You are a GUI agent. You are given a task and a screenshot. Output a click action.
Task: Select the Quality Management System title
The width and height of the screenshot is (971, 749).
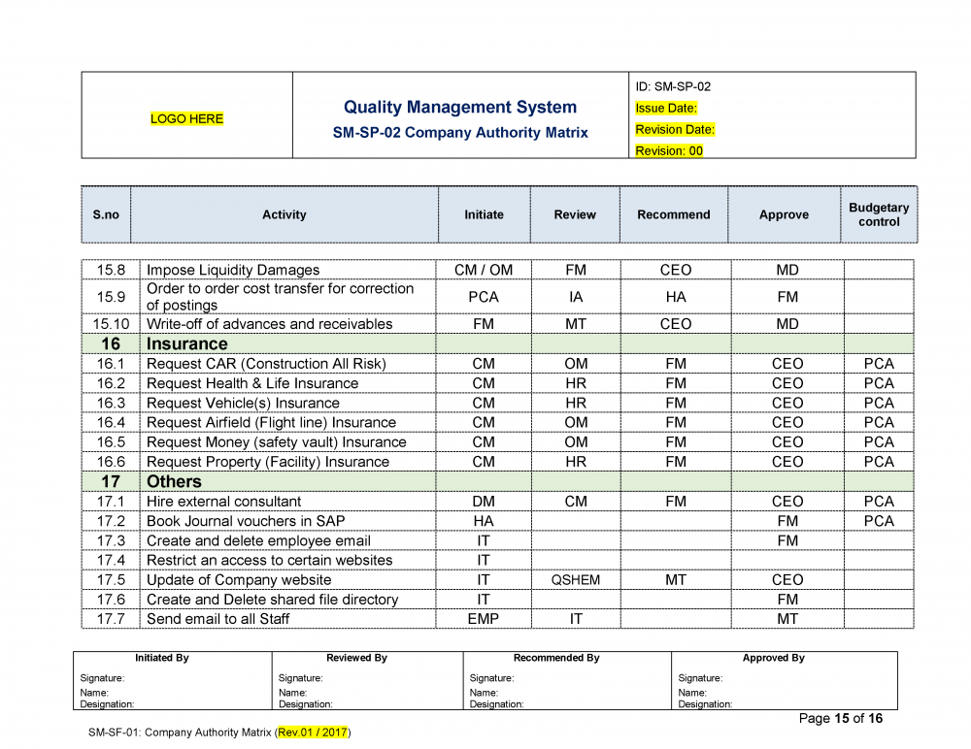coord(459,108)
